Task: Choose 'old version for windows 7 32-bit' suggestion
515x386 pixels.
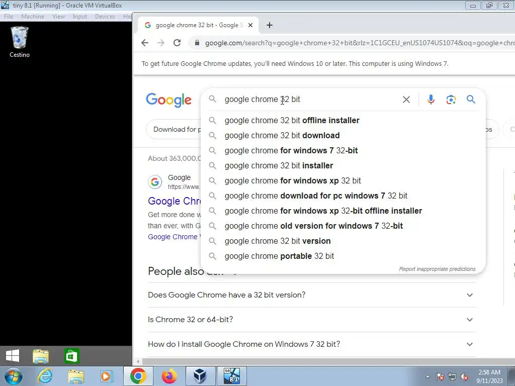Action: coord(343,226)
